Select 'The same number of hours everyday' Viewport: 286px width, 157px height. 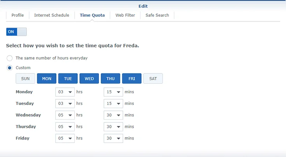click(10, 58)
